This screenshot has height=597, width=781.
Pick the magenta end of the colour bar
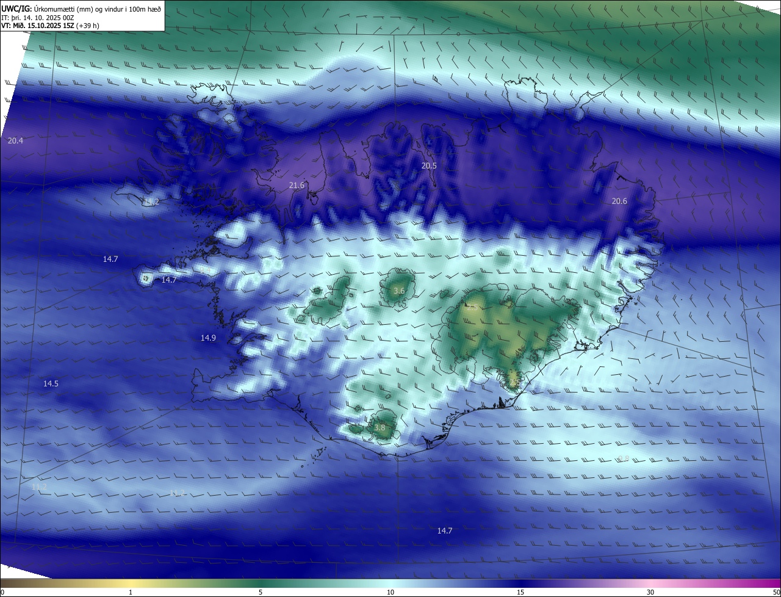tap(775, 583)
